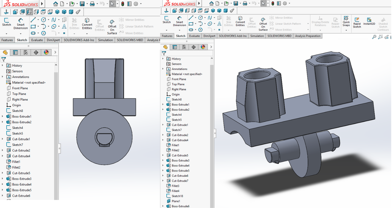Screen dimensions: 392x208
Task: Toggle Instant2D mode
Action: click(x=369, y=21)
